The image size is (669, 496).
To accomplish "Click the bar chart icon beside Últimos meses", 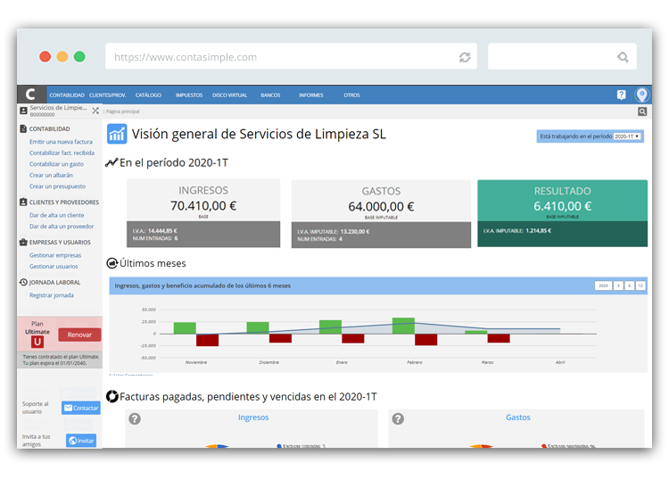I will pos(112,263).
